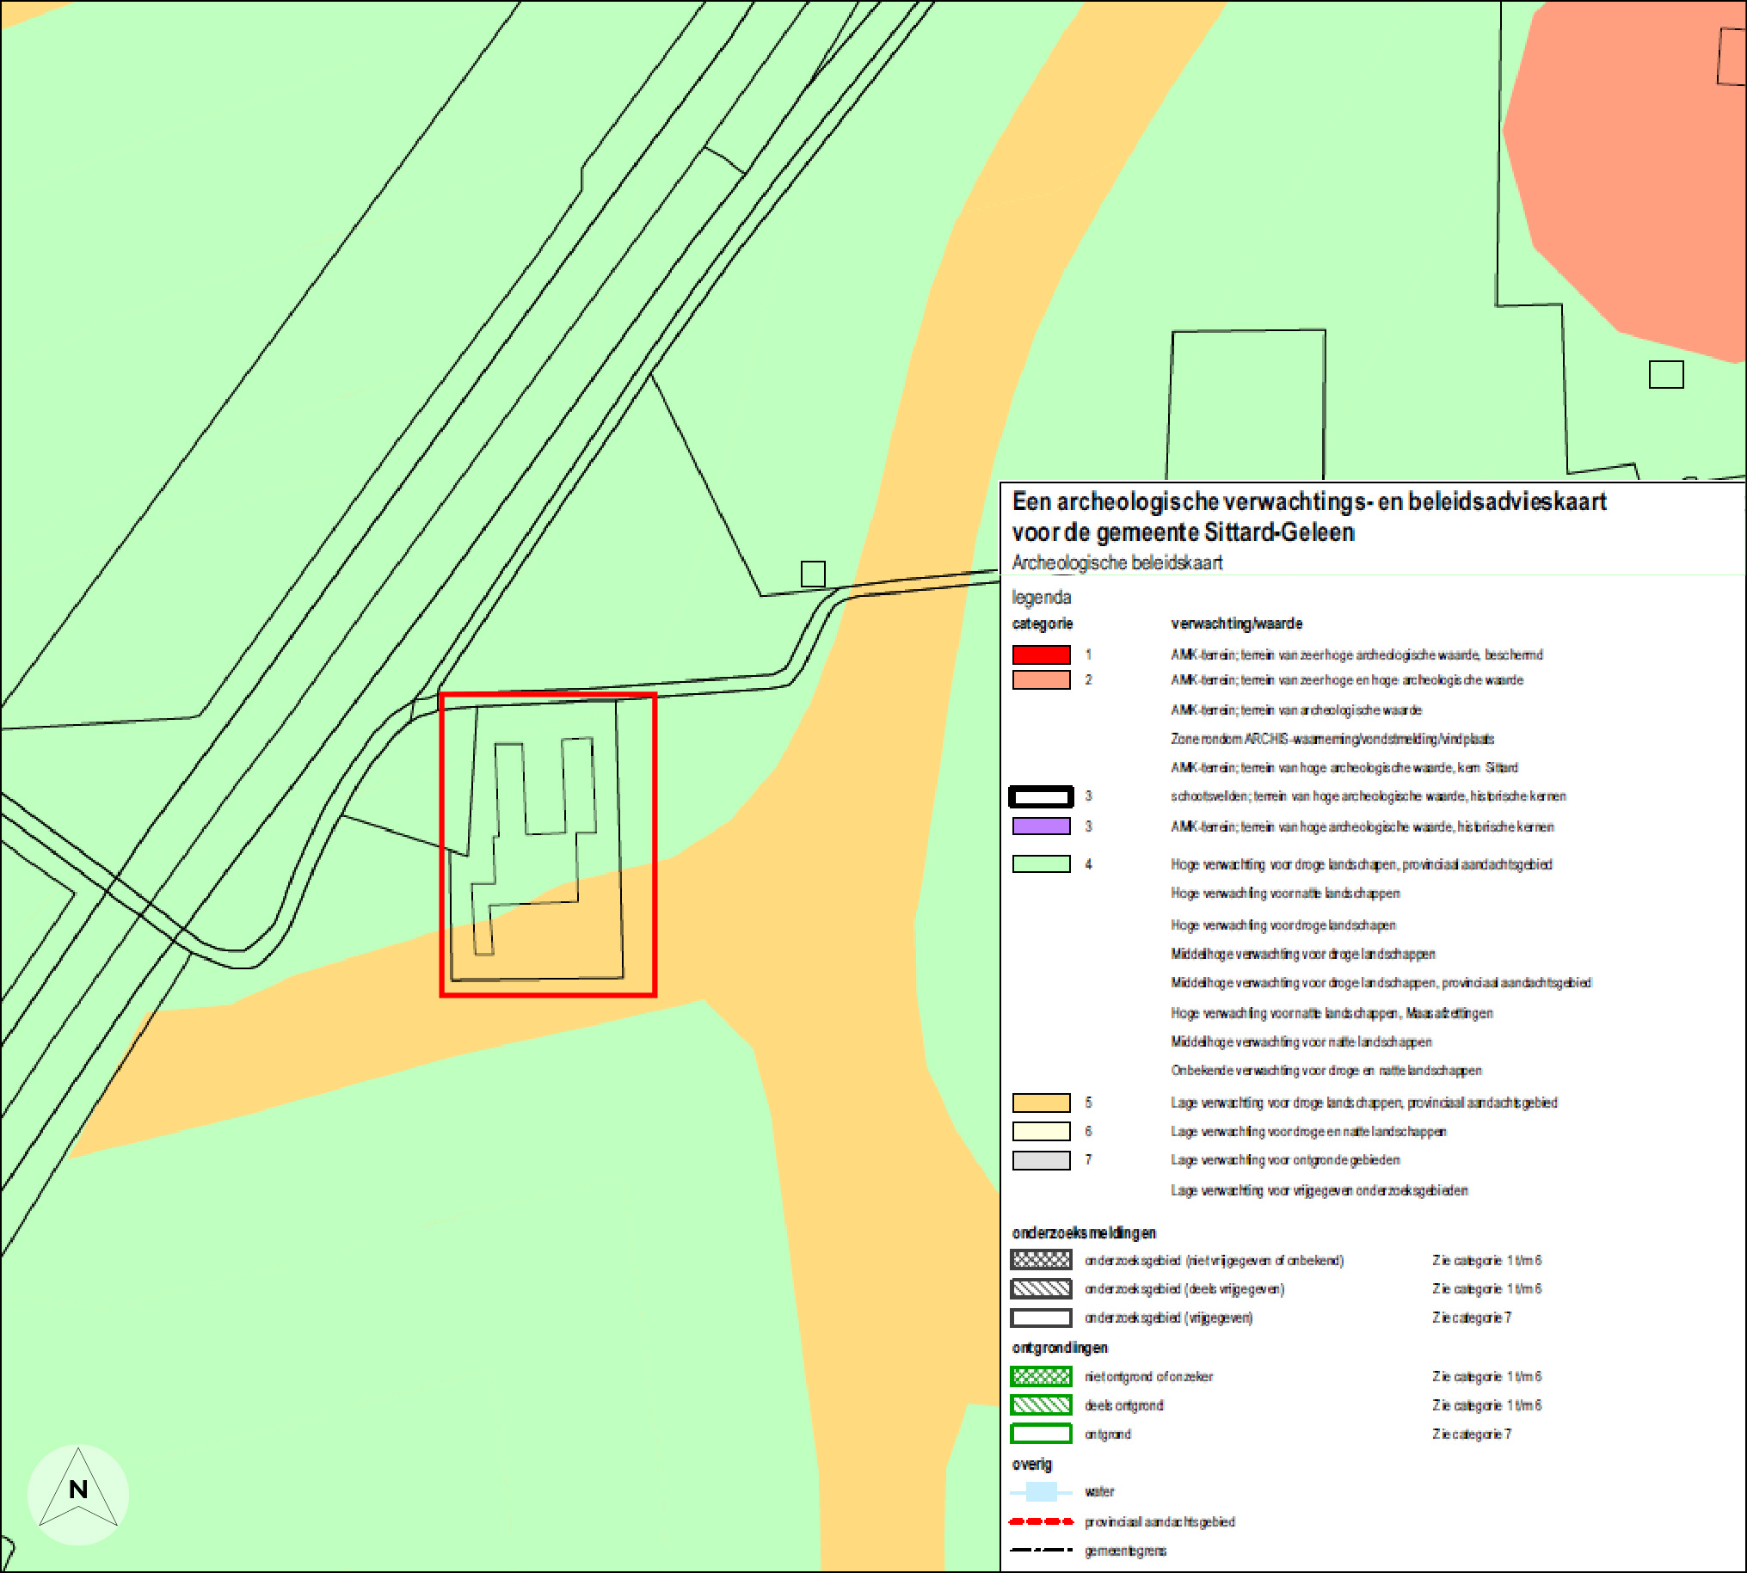Click the salmon category 2 legend swatch
This screenshot has height=1573, width=1747.
click(x=1041, y=679)
